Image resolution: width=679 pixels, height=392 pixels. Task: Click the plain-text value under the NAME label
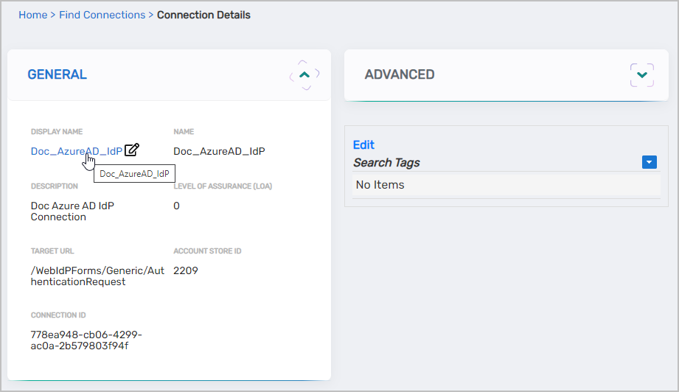coord(218,151)
